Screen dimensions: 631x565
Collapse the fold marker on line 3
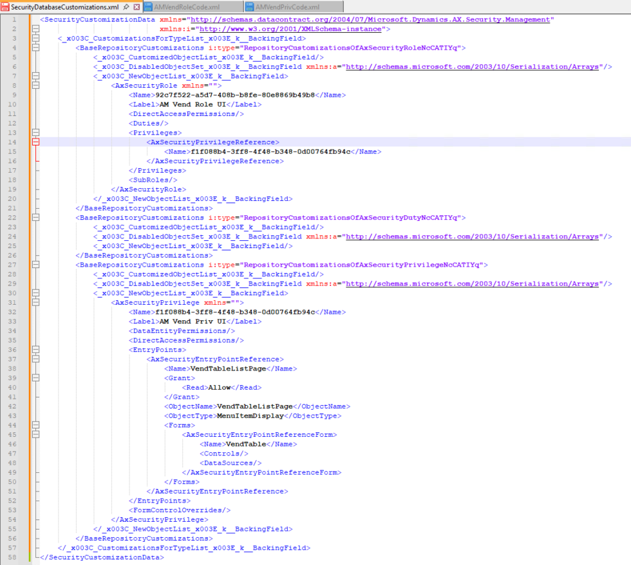[x=35, y=38]
